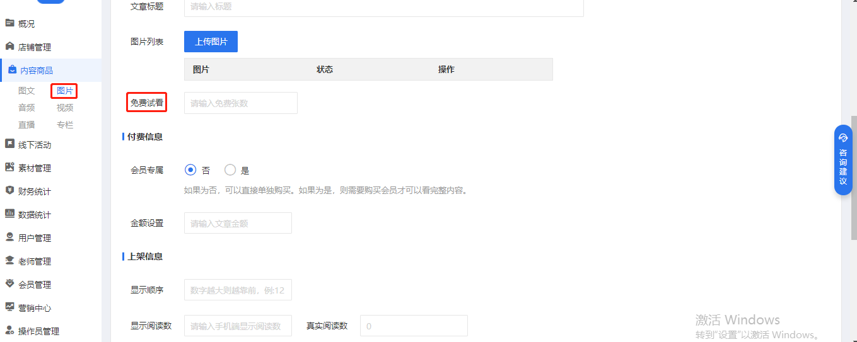Click the 上传图片 button

coord(211,42)
